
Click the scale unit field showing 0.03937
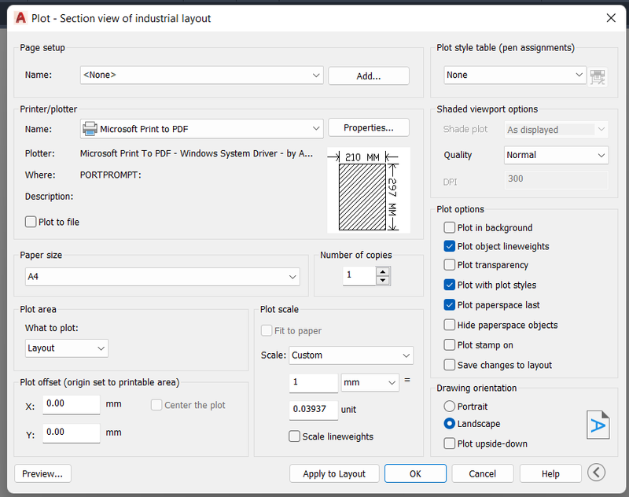click(314, 410)
